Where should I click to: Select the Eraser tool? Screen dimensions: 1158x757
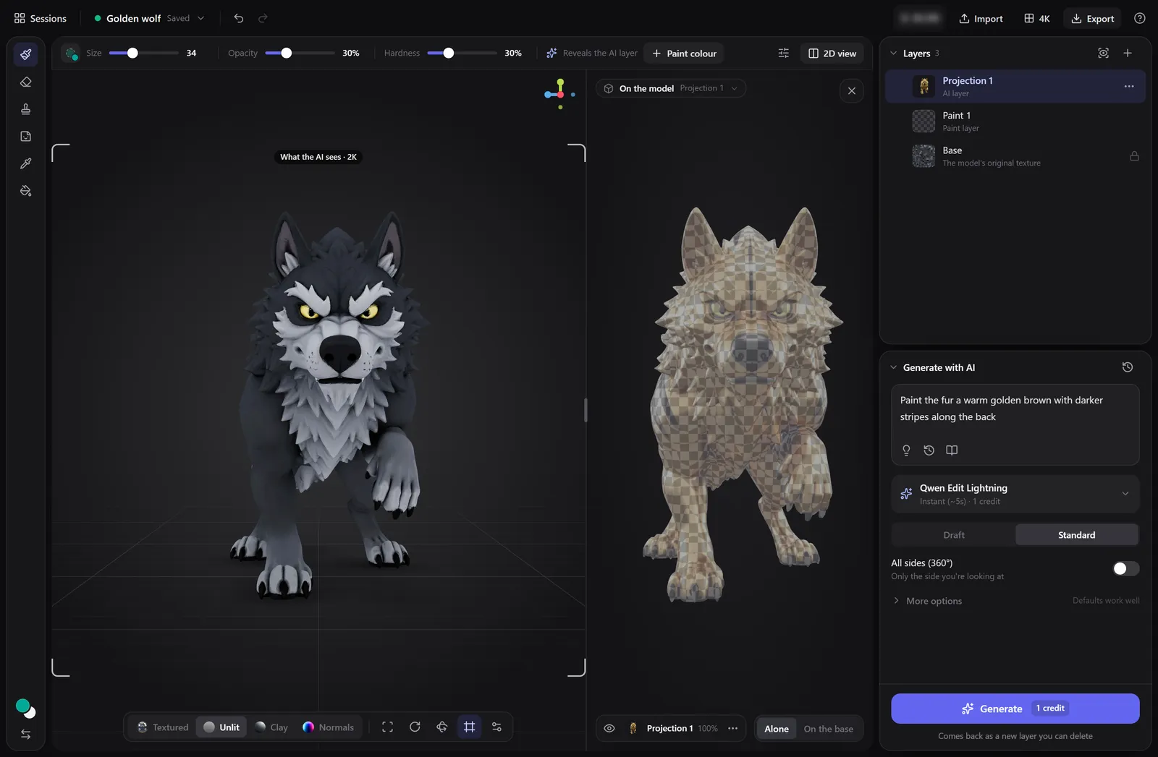coord(26,82)
